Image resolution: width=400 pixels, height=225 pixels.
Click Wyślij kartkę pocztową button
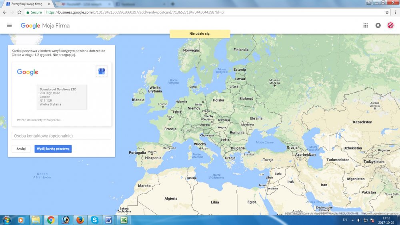[53, 149]
